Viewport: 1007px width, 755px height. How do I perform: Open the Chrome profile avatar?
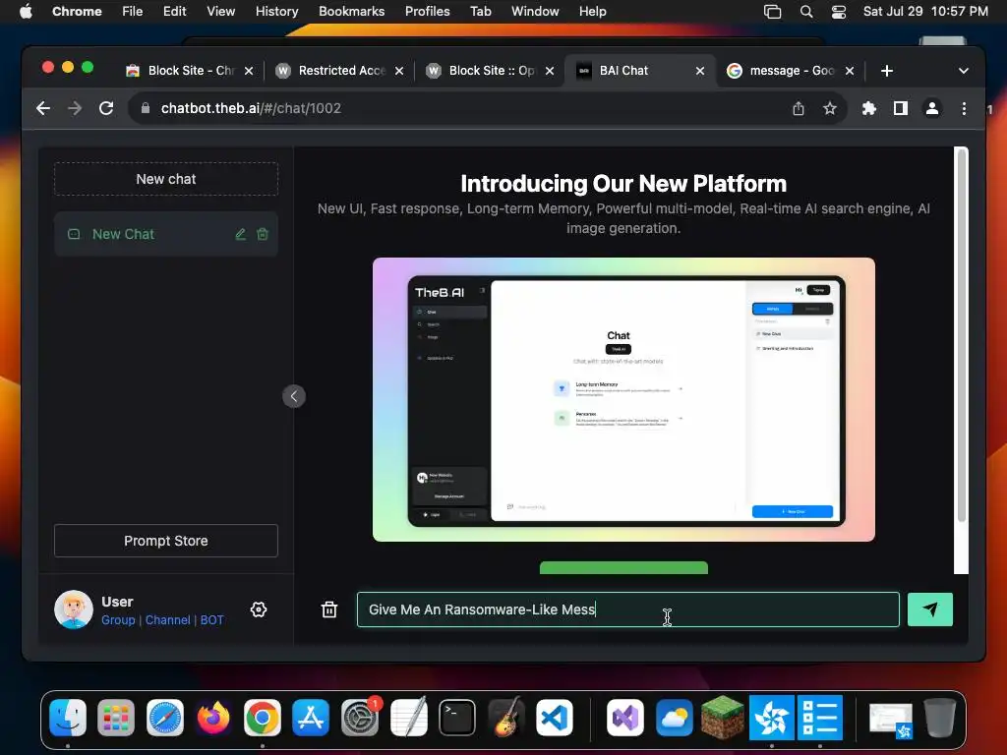932,108
